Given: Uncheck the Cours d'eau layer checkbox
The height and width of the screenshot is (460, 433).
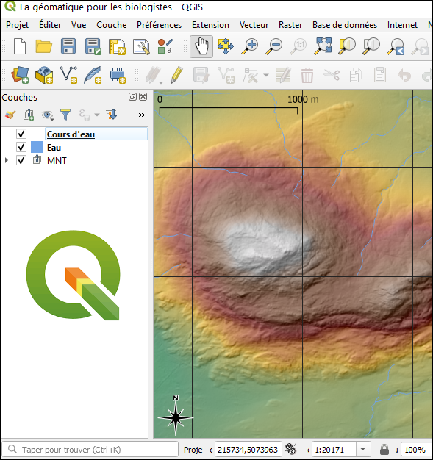Looking at the screenshot, I should click(21, 134).
